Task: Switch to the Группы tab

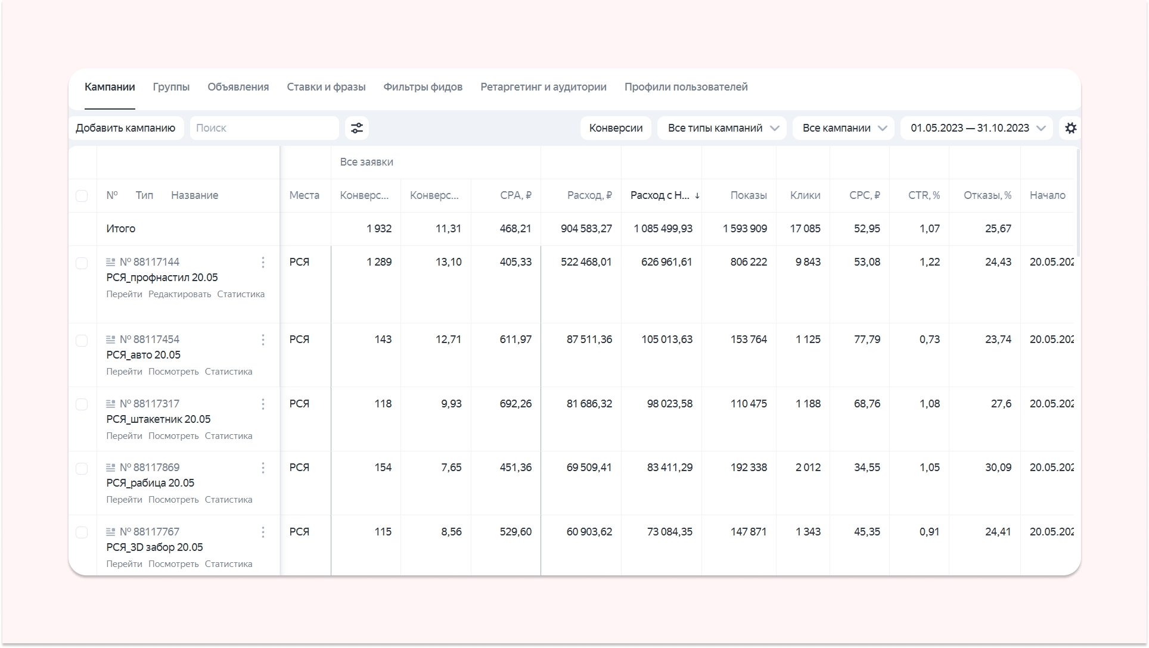Action: 171,87
